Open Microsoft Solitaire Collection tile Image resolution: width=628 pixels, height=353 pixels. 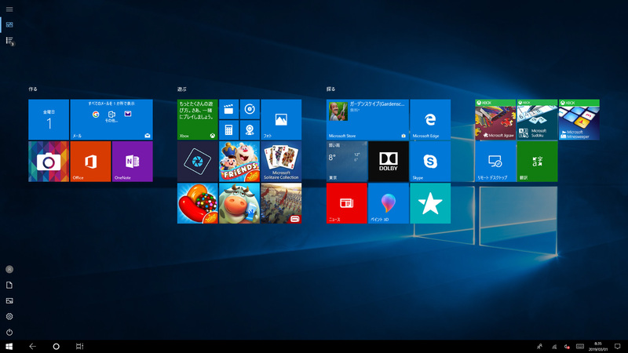point(281,162)
